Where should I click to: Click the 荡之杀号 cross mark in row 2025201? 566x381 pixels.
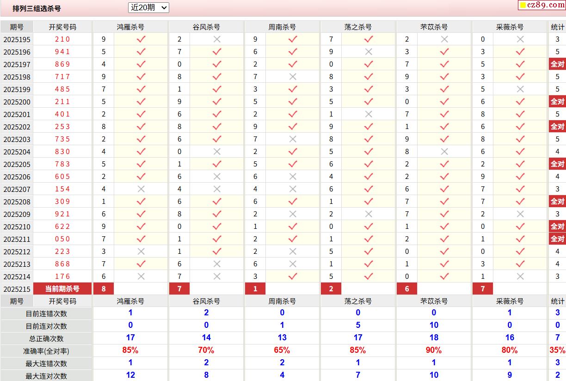[369, 114]
